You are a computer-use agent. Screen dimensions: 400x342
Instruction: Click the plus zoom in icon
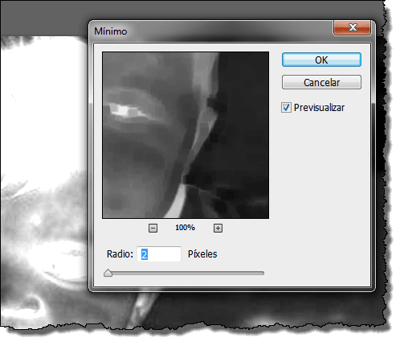coord(218,229)
